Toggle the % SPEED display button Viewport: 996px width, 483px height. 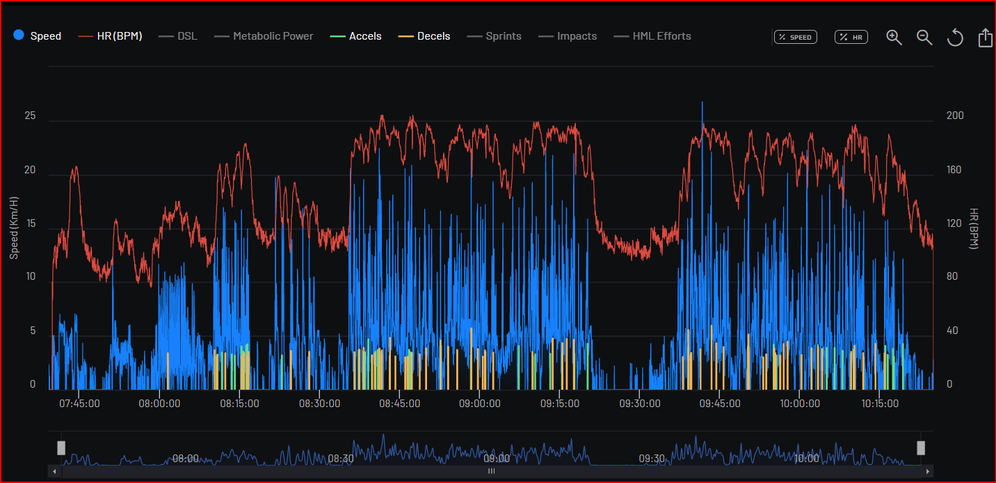(796, 37)
